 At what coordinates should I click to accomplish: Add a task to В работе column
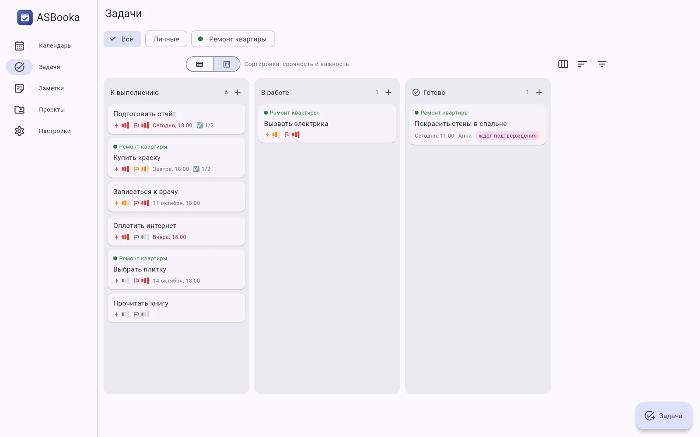(x=388, y=92)
